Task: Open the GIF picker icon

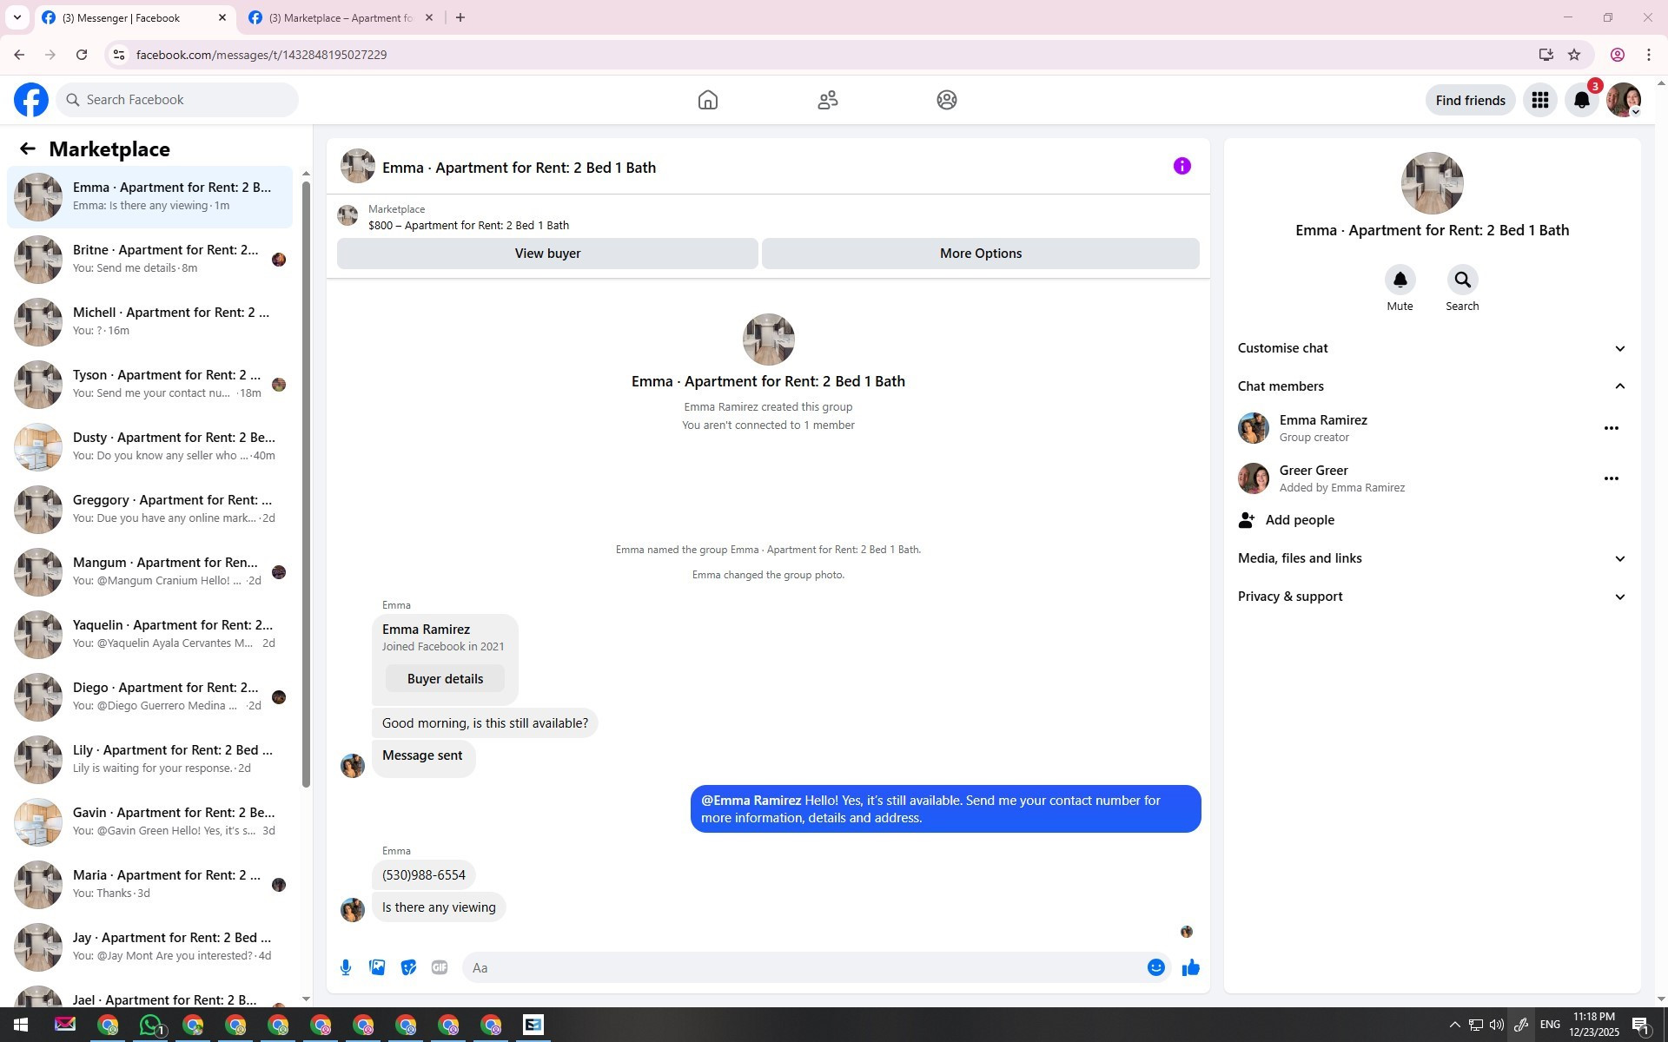Action: (x=440, y=967)
